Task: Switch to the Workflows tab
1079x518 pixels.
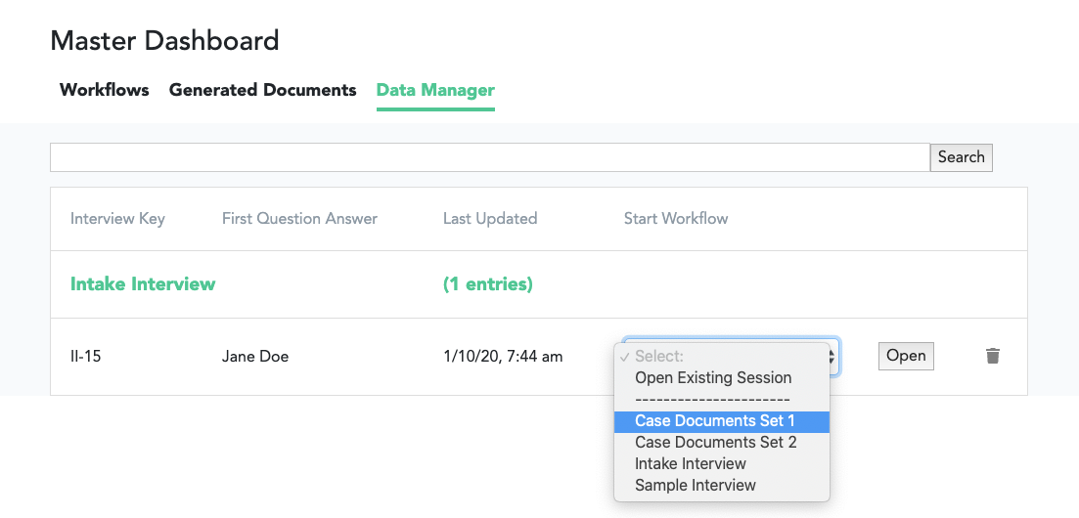Action: pos(105,90)
